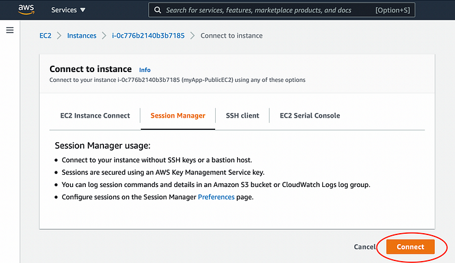The height and width of the screenshot is (263, 455).
Task: Open the Info link beside heading
Action: pos(144,70)
